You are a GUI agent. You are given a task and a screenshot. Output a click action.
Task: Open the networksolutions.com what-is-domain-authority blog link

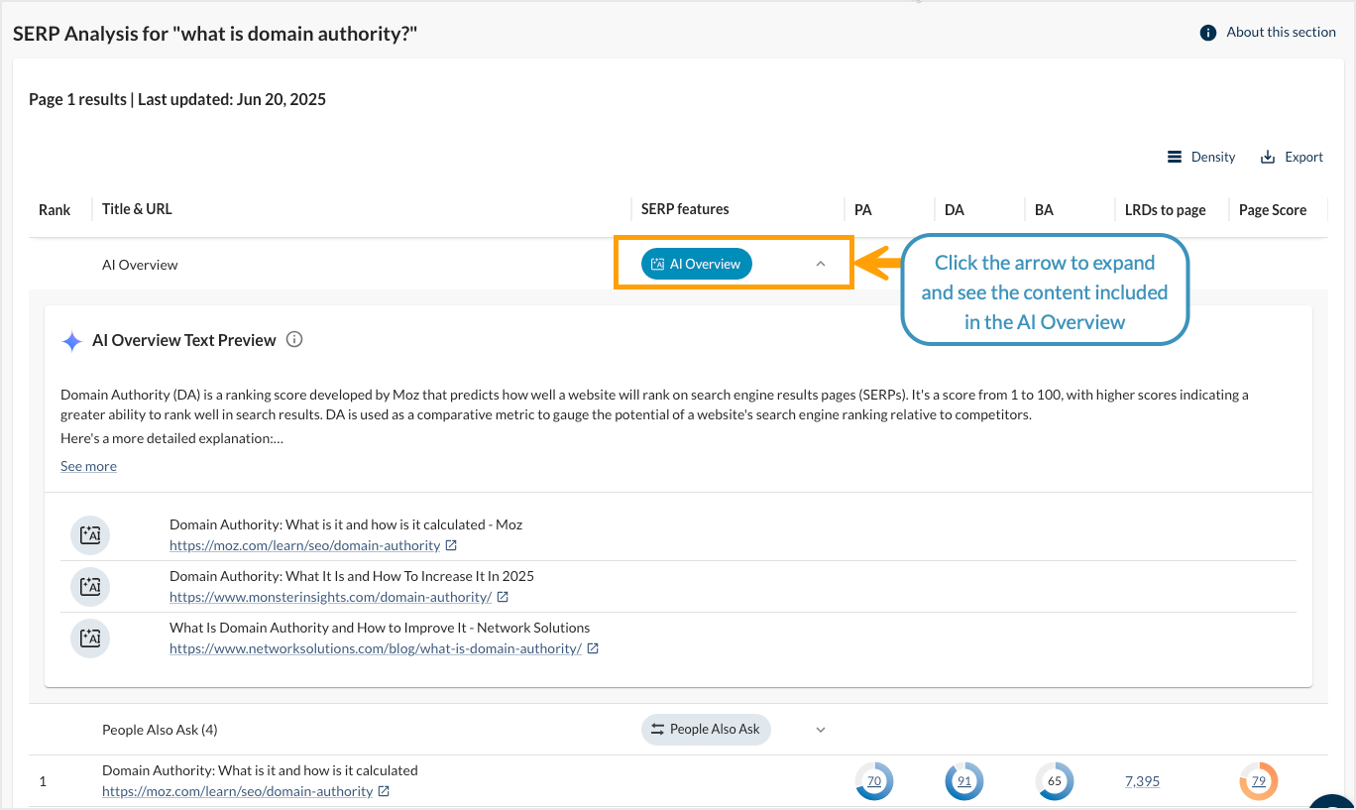(x=377, y=647)
